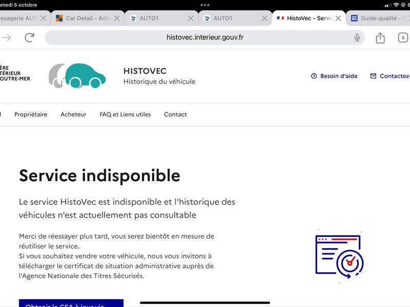410x307 pixels.
Task: Close the first AUTO1 tab
Action: pos(191,18)
